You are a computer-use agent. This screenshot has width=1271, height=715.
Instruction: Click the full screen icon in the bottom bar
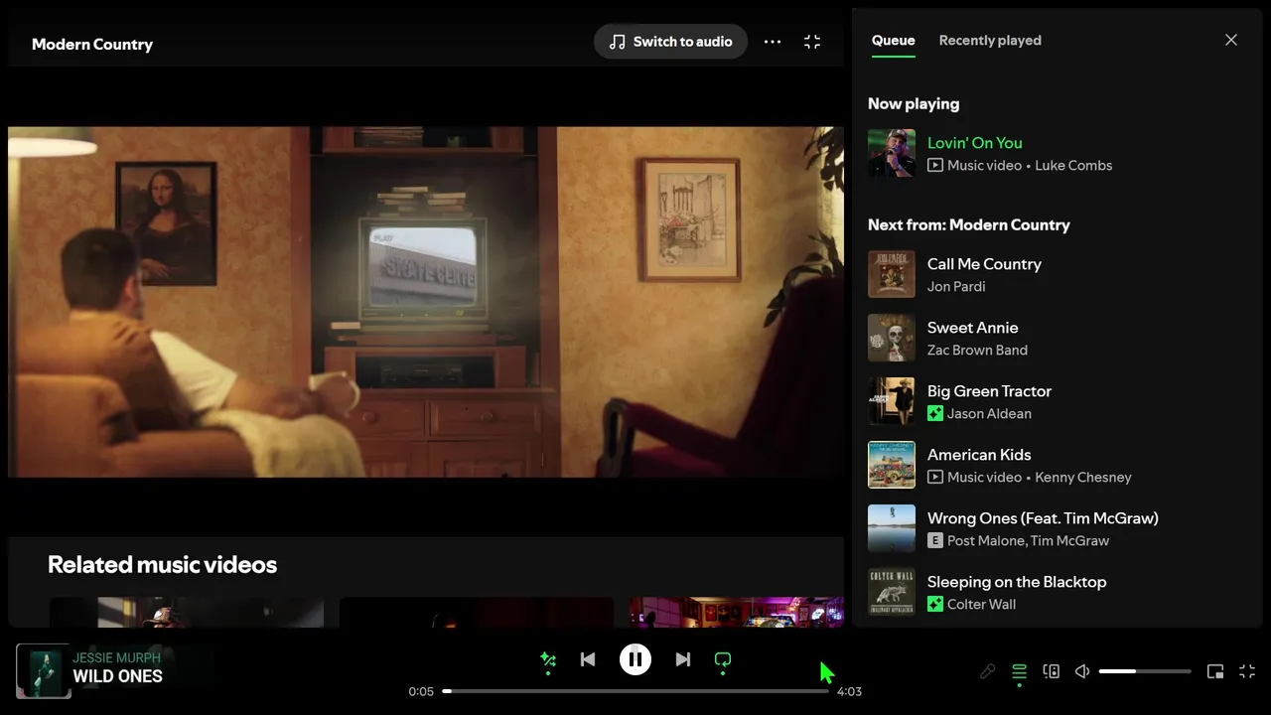click(x=1247, y=671)
